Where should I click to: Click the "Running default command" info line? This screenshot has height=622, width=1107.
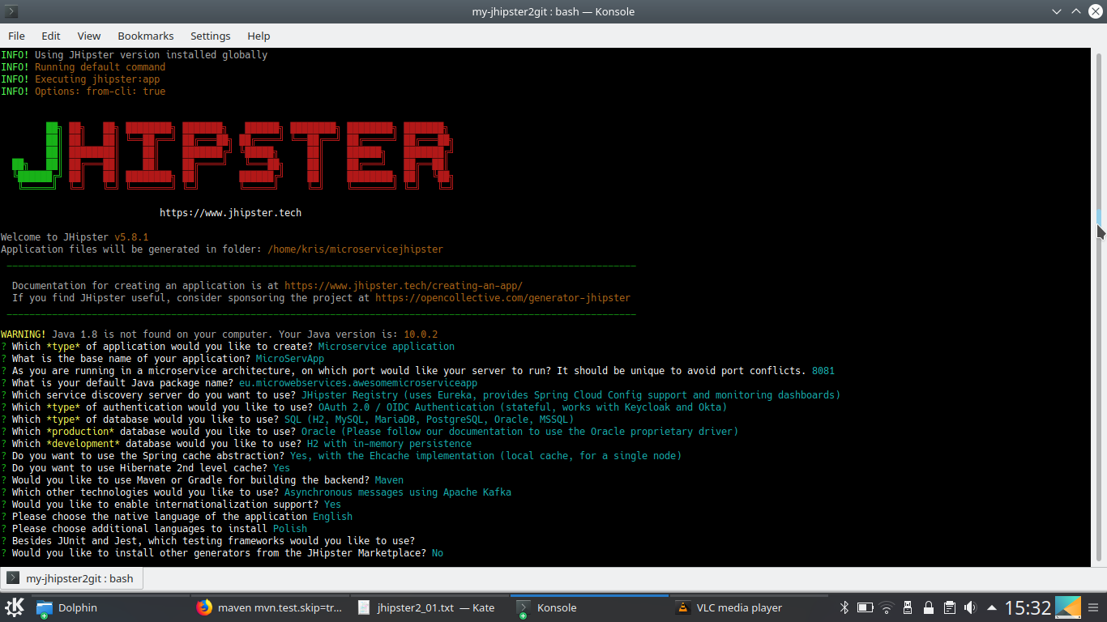tap(100, 67)
